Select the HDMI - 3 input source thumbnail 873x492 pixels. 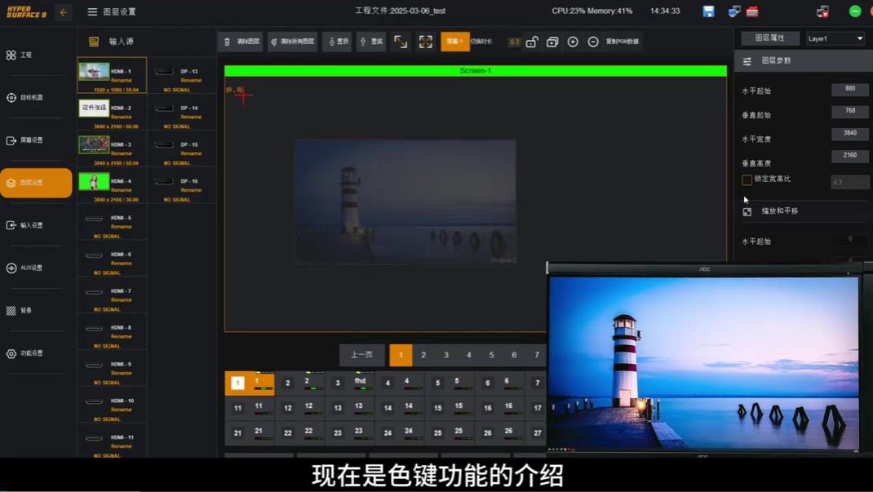pos(95,144)
